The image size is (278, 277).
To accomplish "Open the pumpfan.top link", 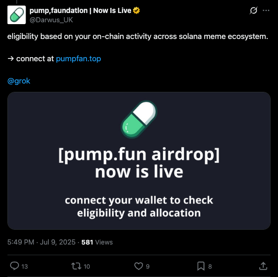I will click(79, 58).
